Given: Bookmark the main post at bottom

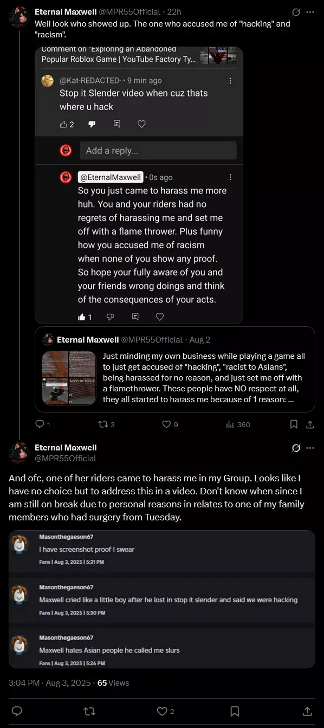Looking at the screenshot, I should (x=235, y=711).
